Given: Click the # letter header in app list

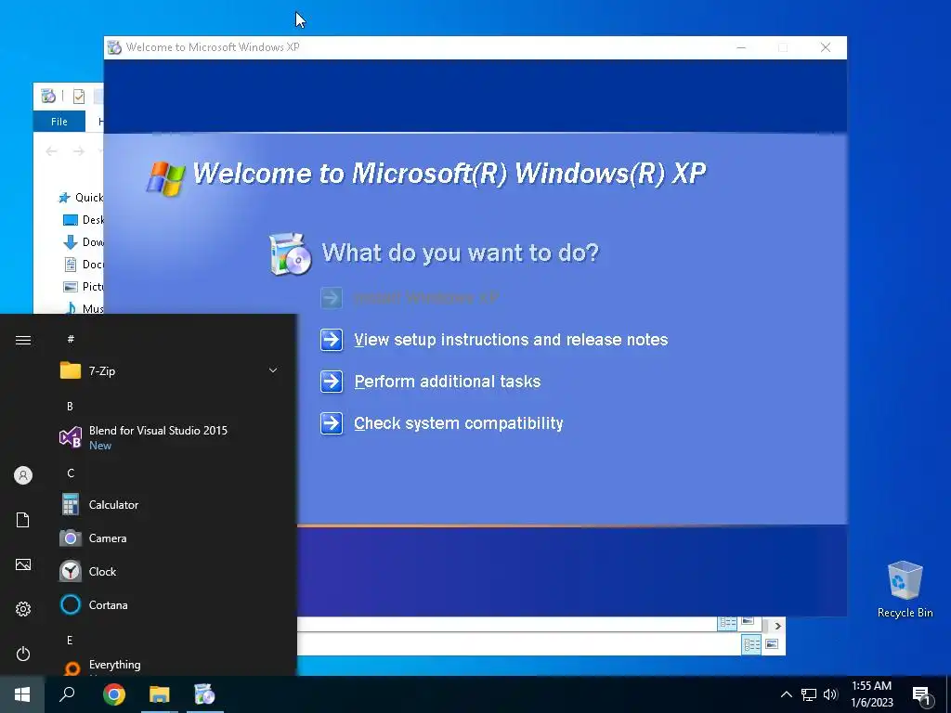Looking at the screenshot, I should pos(71,339).
